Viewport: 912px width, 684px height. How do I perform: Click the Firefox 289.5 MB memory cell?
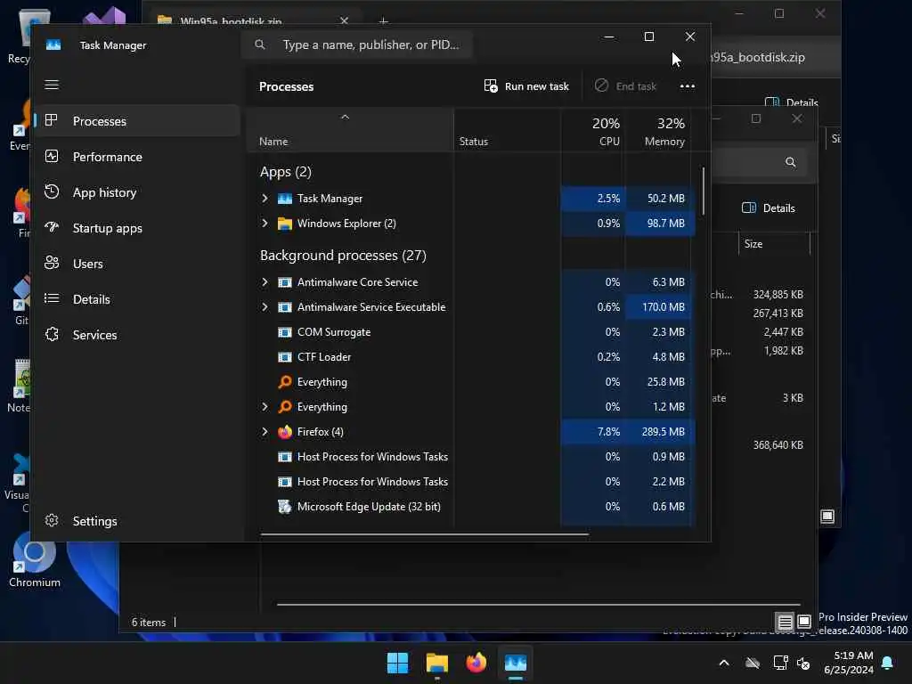click(x=660, y=432)
